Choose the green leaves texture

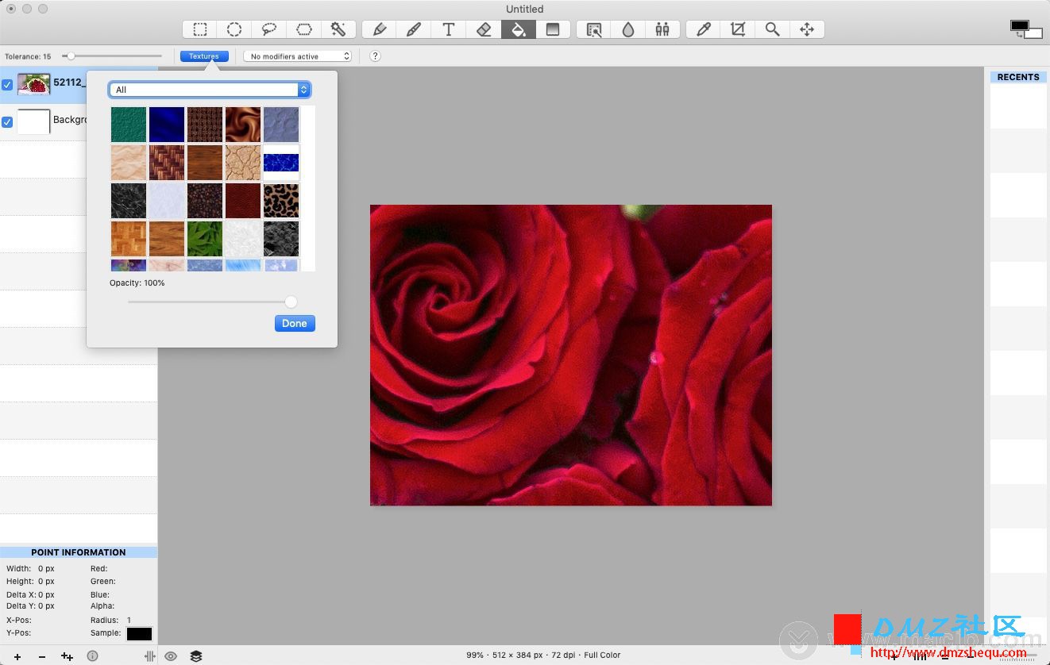(x=205, y=239)
